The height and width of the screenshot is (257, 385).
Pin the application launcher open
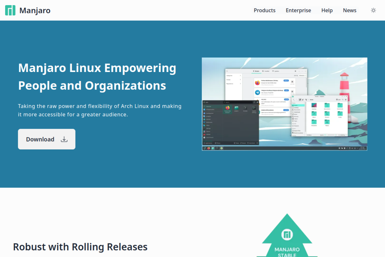(x=257, y=102)
